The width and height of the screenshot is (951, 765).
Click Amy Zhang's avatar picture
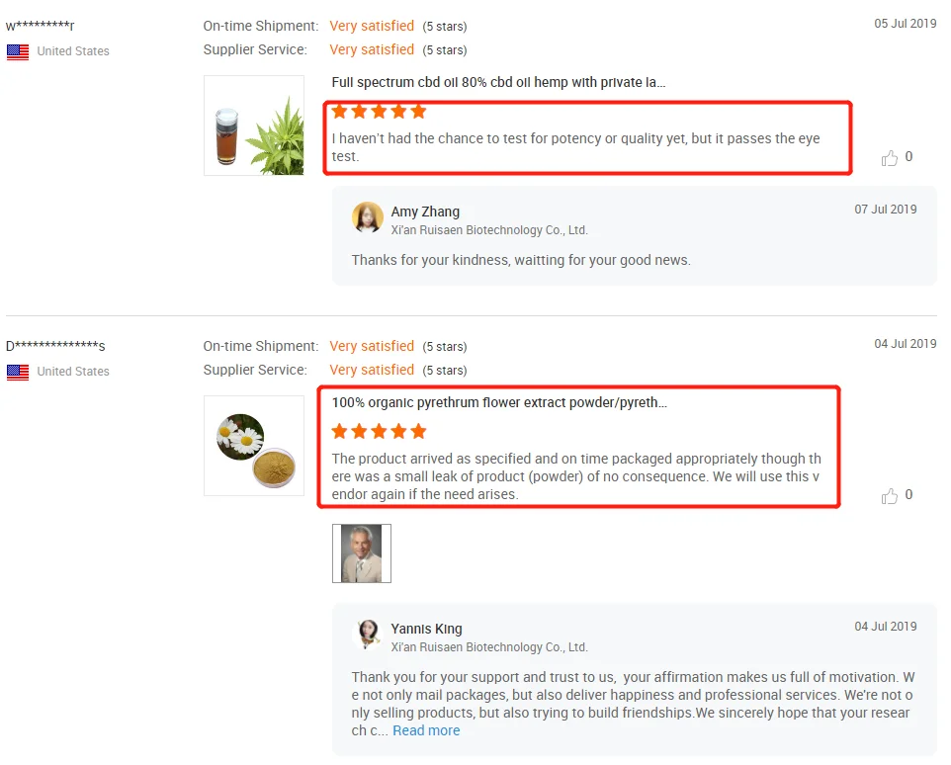tap(368, 217)
